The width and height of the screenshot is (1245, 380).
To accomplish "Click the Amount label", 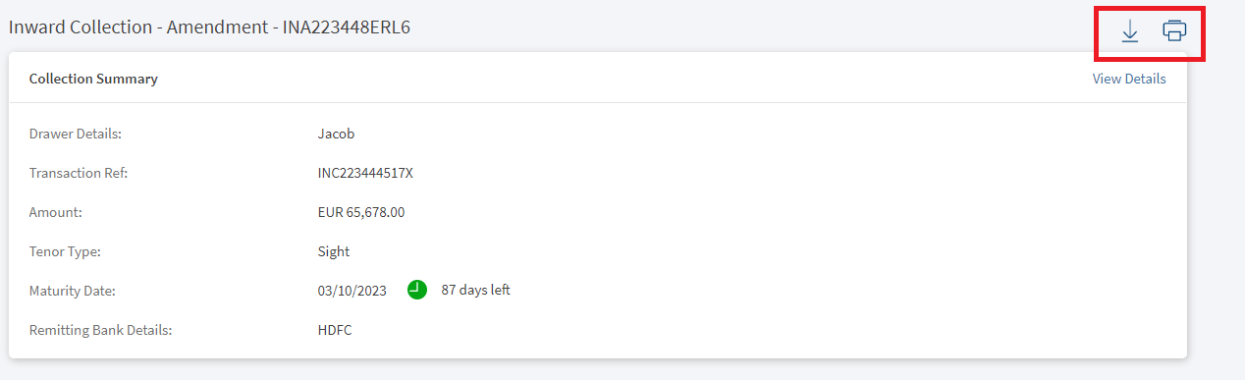I will click(56, 212).
